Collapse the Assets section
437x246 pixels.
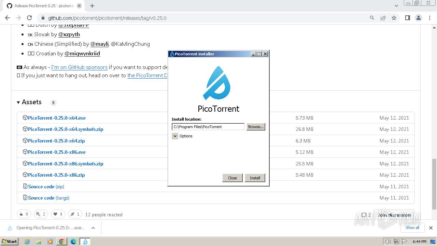click(29, 102)
